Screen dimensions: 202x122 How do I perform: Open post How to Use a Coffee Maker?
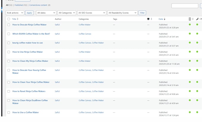point(26,112)
